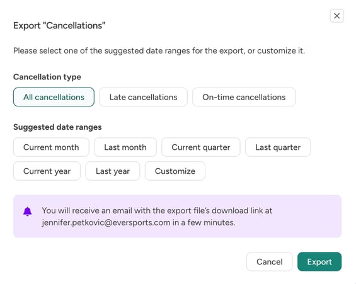The width and height of the screenshot is (356, 284).
Task: Click the green Export button
Action: pyautogui.click(x=319, y=262)
